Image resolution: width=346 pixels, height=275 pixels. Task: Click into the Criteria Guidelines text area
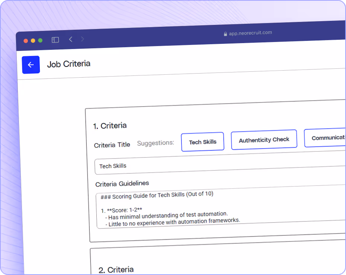221,207
